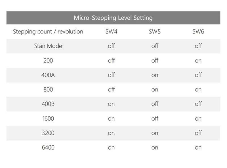
Task: Select the 6400 row label
Action: (x=48, y=148)
